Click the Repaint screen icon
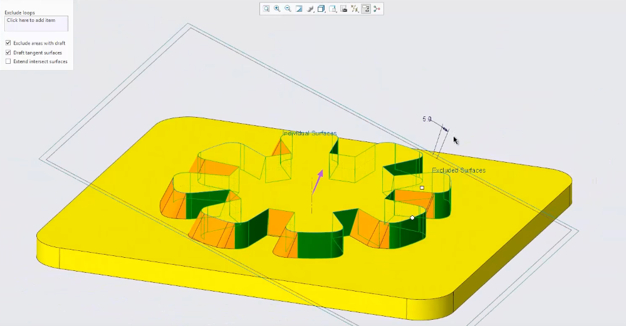This screenshot has width=626, height=326. point(299,9)
